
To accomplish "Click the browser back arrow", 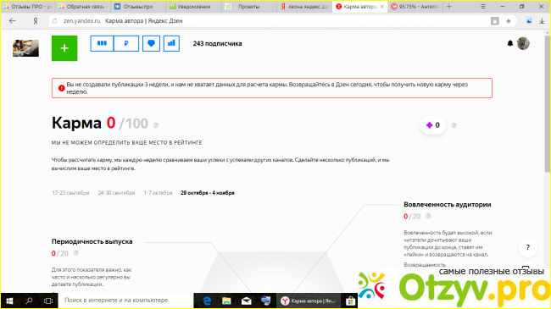I will pos(13,21).
